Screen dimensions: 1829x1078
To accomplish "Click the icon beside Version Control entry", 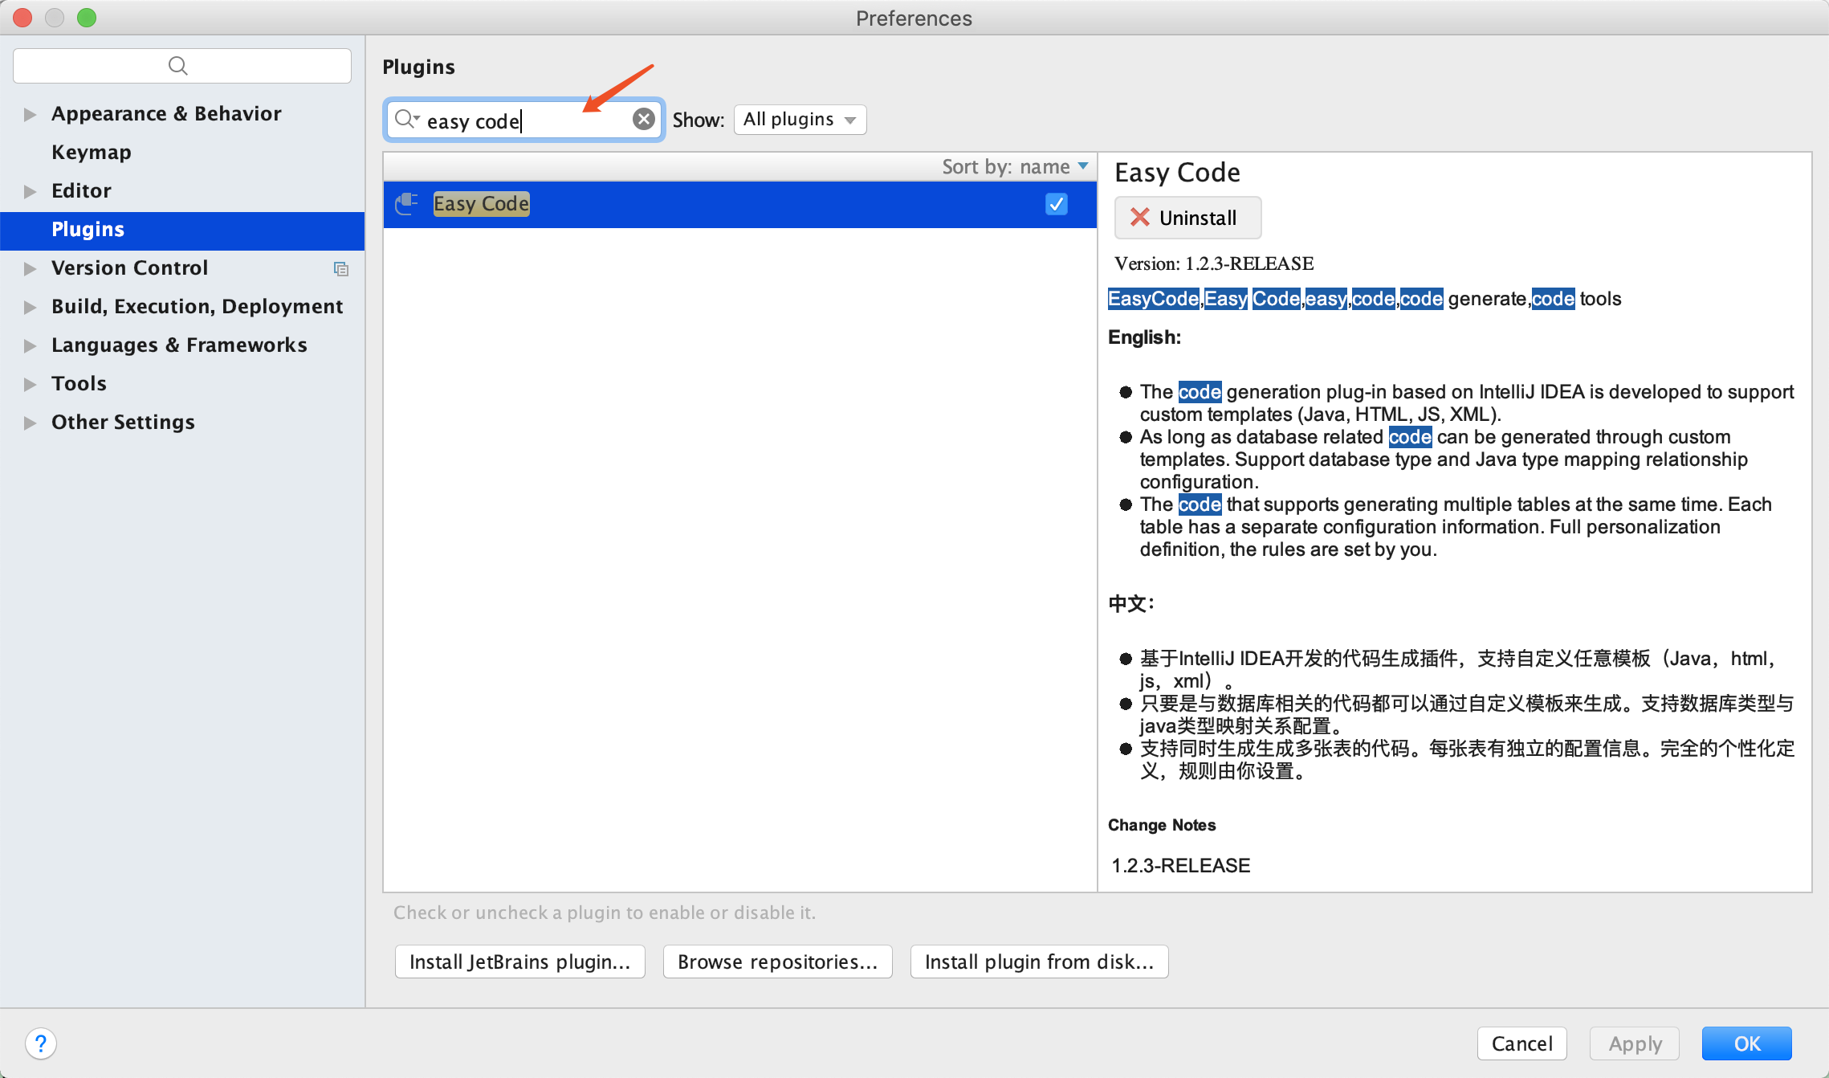I will 340,269.
